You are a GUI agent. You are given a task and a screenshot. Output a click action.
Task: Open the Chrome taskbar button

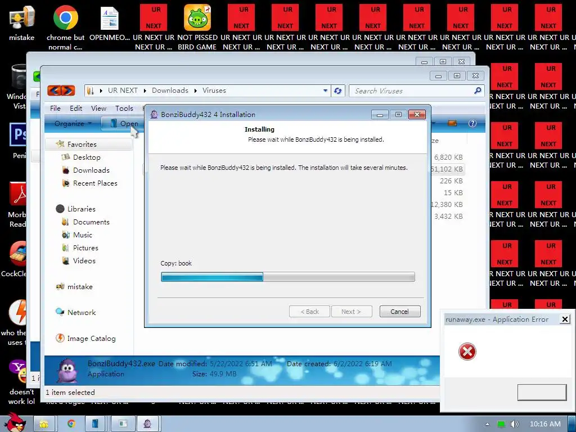pyautogui.click(x=71, y=424)
